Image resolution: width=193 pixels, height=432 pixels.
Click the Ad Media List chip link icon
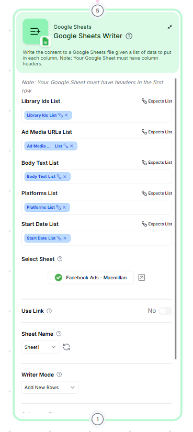tap(66, 146)
